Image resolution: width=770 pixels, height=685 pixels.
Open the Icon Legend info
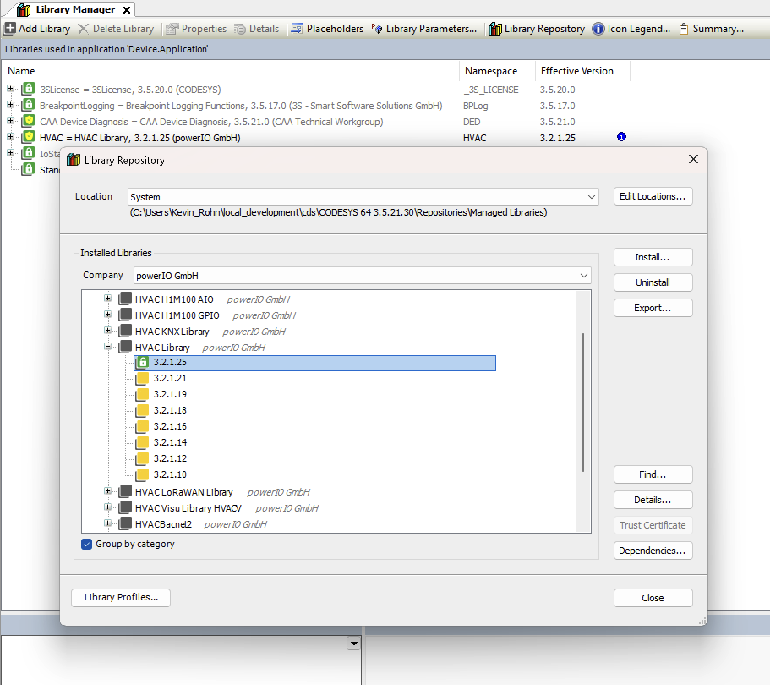[598, 29]
